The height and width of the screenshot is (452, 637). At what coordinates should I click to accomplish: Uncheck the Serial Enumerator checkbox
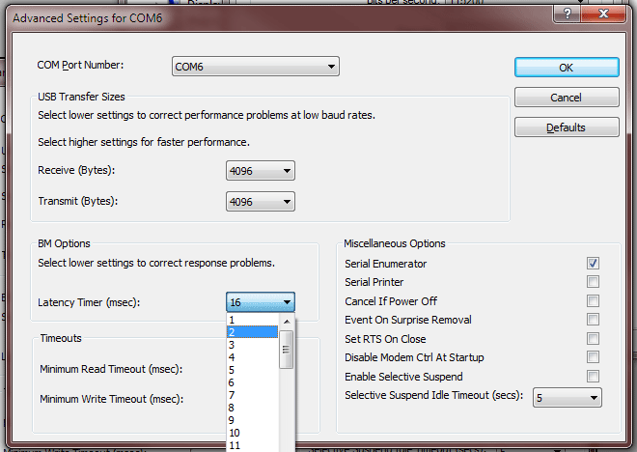pos(593,264)
